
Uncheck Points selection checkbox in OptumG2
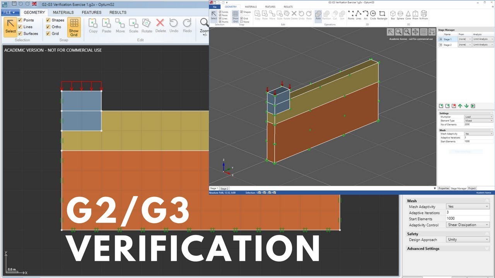(20, 20)
